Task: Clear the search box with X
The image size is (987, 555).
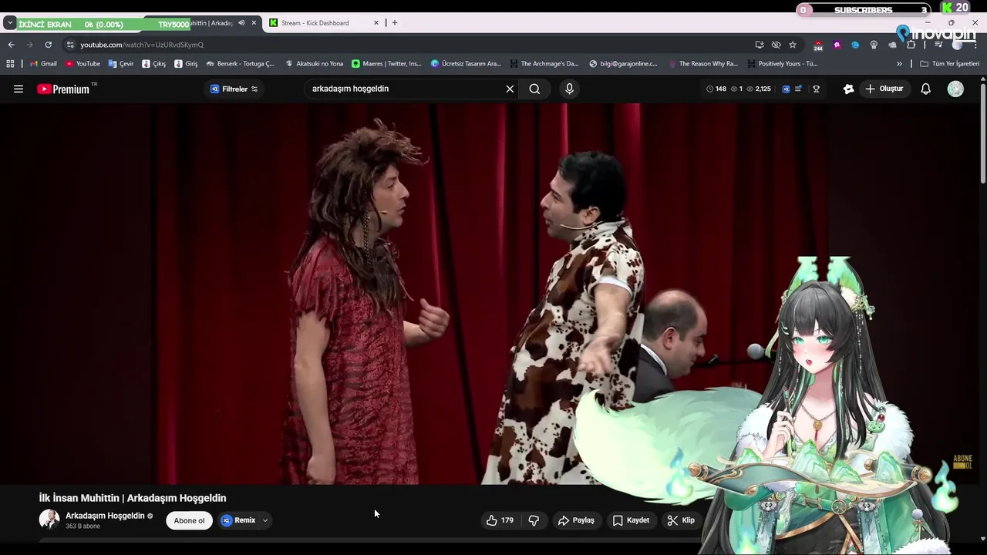Action: coord(510,89)
